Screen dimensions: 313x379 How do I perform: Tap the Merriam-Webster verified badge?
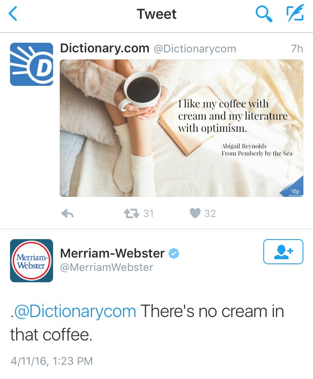(173, 253)
